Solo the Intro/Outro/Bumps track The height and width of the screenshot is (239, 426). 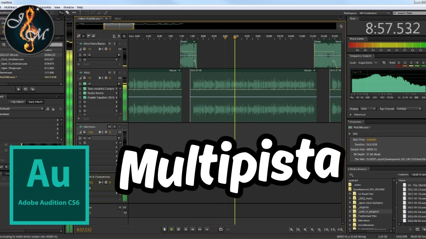pyautogui.click(x=114, y=43)
